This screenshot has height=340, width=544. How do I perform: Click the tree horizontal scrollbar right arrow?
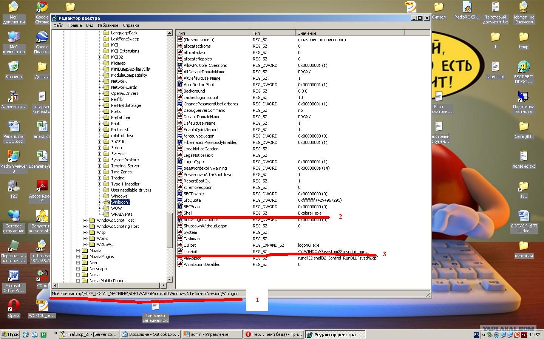point(163,285)
